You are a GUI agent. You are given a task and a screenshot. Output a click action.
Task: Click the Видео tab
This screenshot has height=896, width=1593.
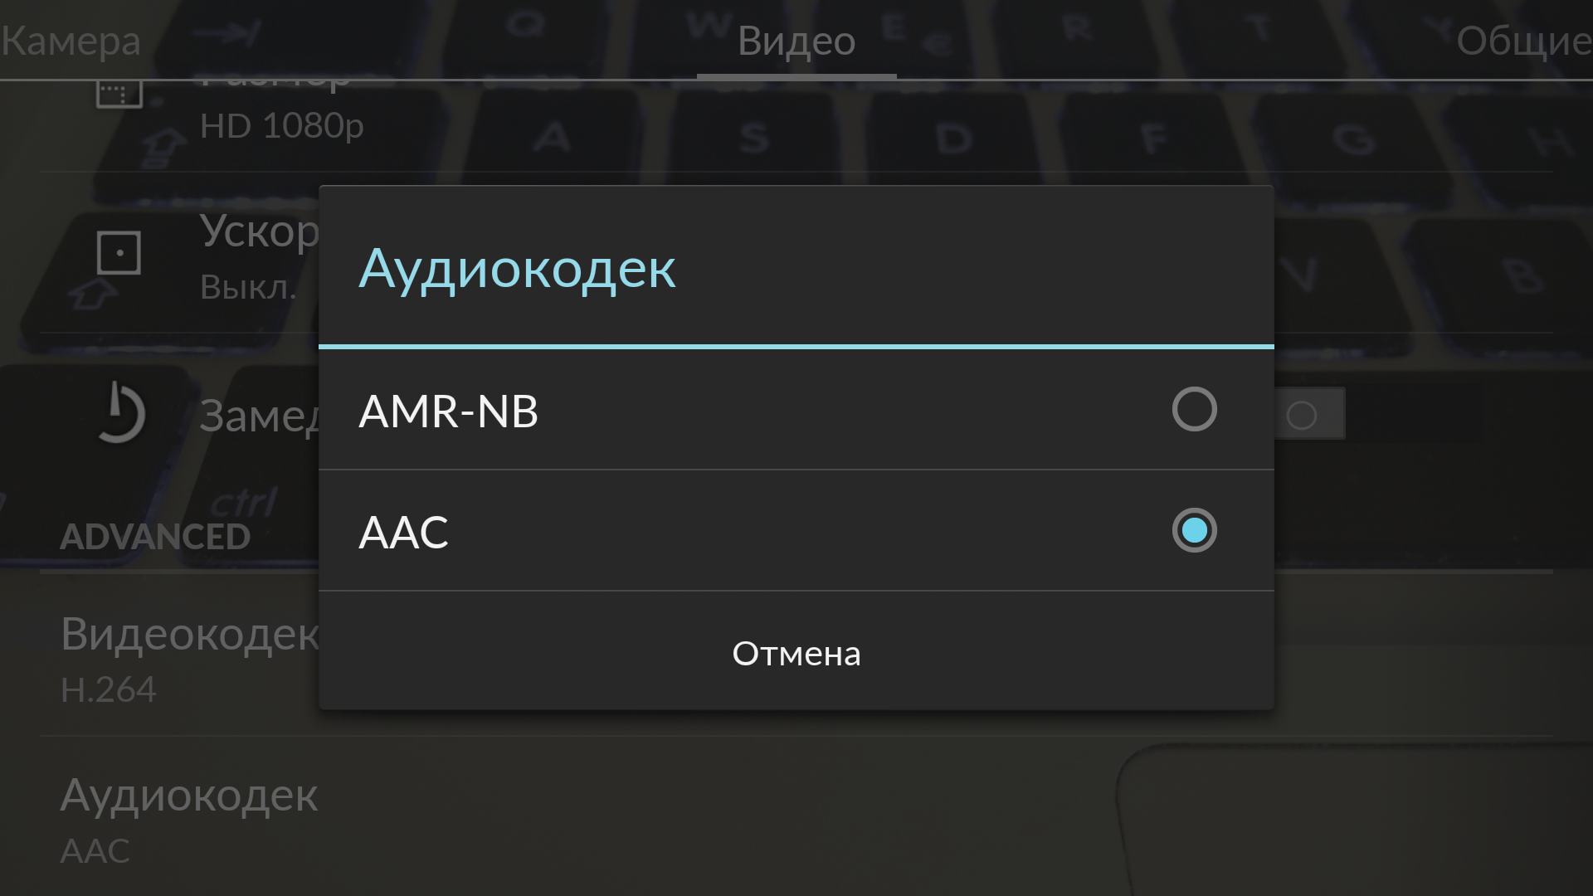pos(796,41)
